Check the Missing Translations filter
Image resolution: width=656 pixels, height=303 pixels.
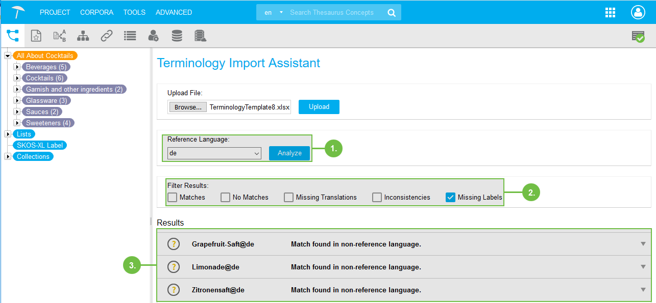(x=289, y=197)
